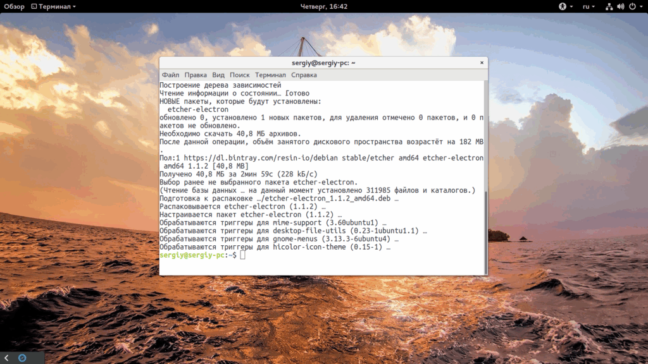Open the accessibility menu icon
648x364 pixels.
tap(565, 6)
